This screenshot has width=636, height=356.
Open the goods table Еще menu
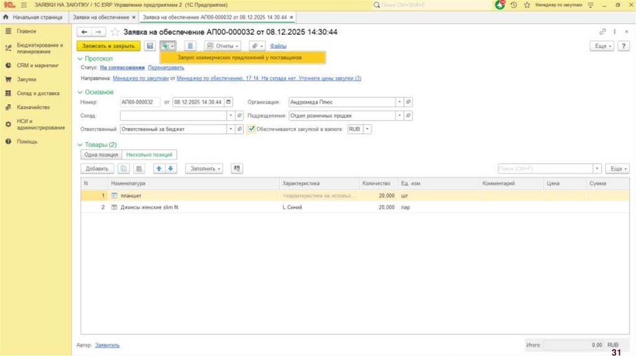coord(617,169)
